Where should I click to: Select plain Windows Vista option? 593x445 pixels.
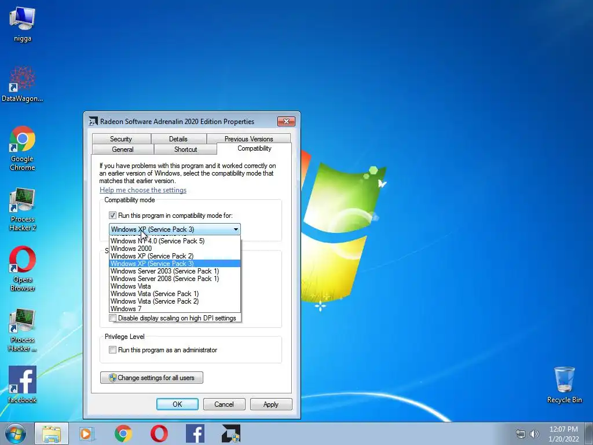coord(175,286)
